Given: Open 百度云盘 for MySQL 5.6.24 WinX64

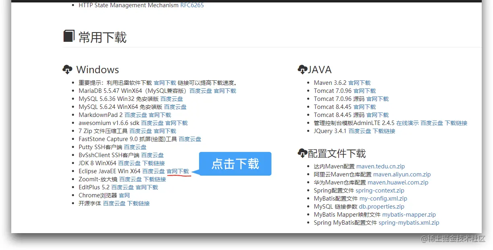Looking at the screenshot, I should click(175, 107).
